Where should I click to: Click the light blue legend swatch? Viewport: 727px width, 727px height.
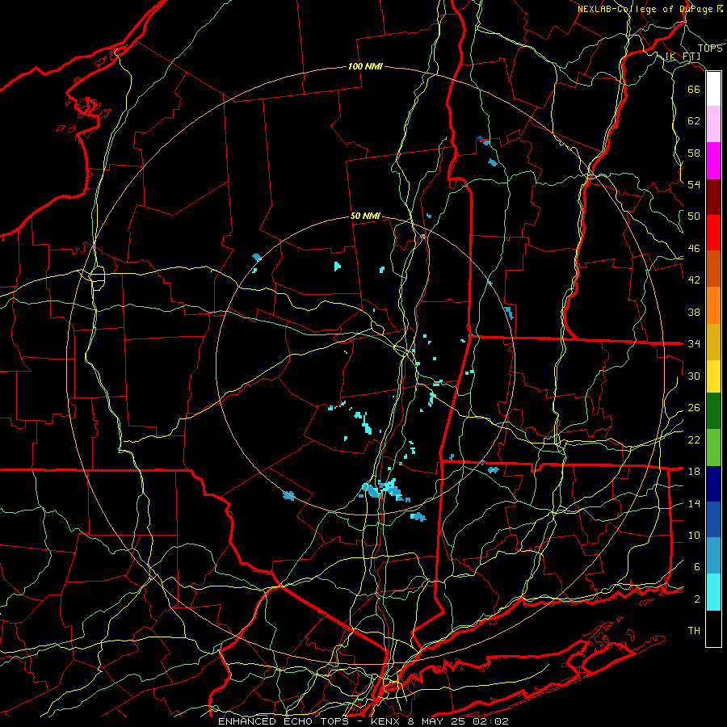[713, 556]
